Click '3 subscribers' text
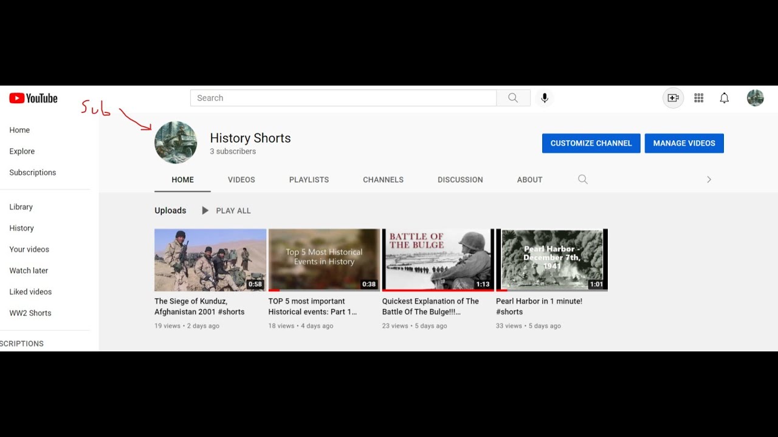 pos(233,151)
